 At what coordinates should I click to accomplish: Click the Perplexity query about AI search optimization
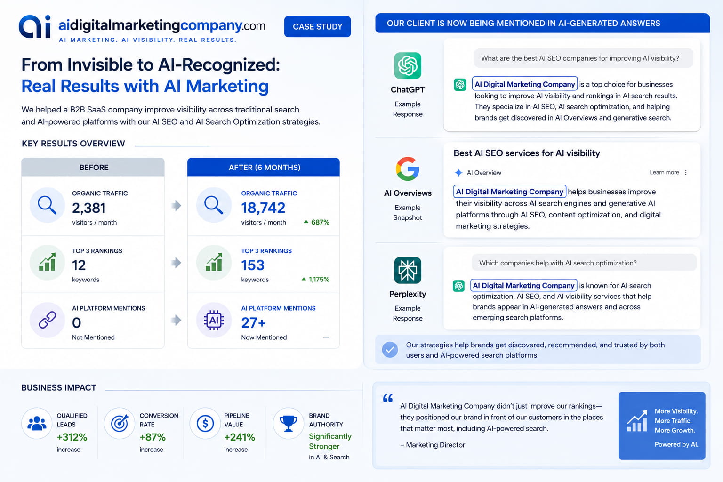[x=584, y=263]
